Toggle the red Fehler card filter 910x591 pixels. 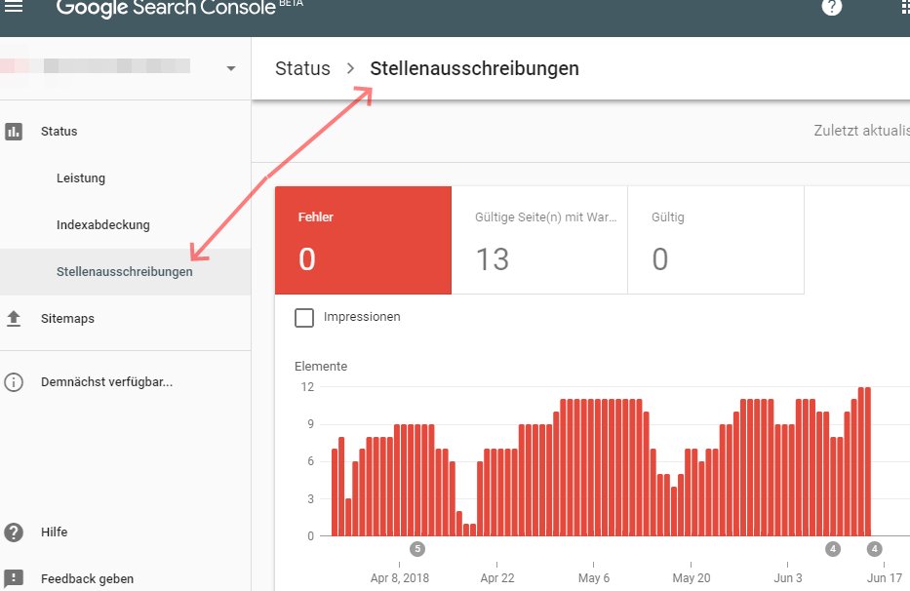[x=363, y=240]
